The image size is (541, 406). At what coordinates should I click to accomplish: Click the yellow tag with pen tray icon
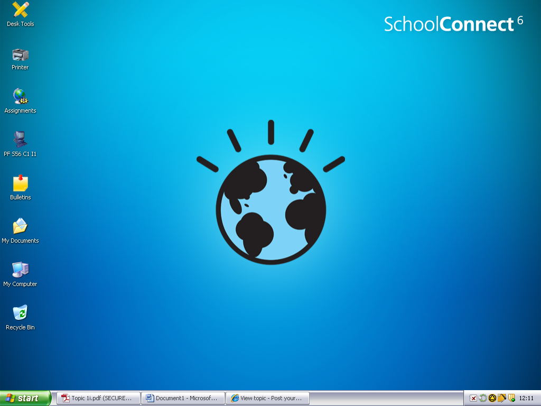pyautogui.click(x=501, y=398)
